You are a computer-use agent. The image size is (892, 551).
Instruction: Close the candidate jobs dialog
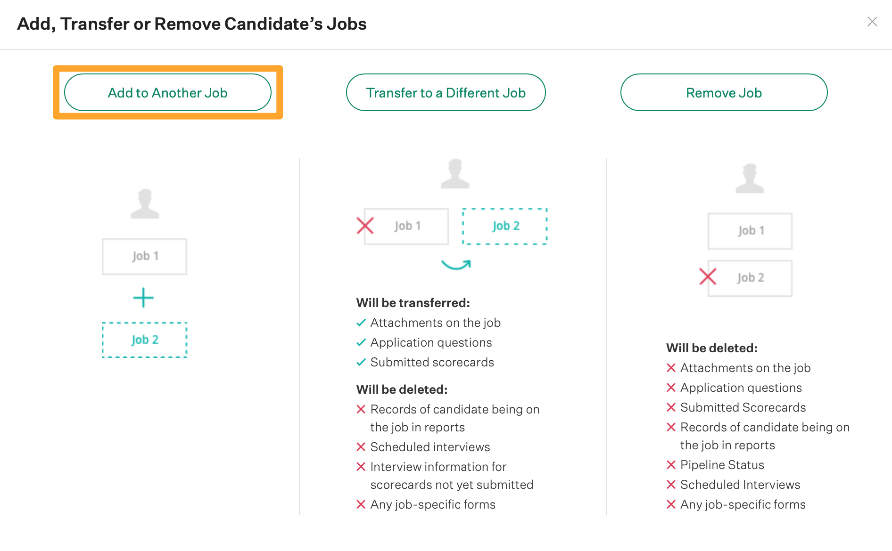pos(872,22)
